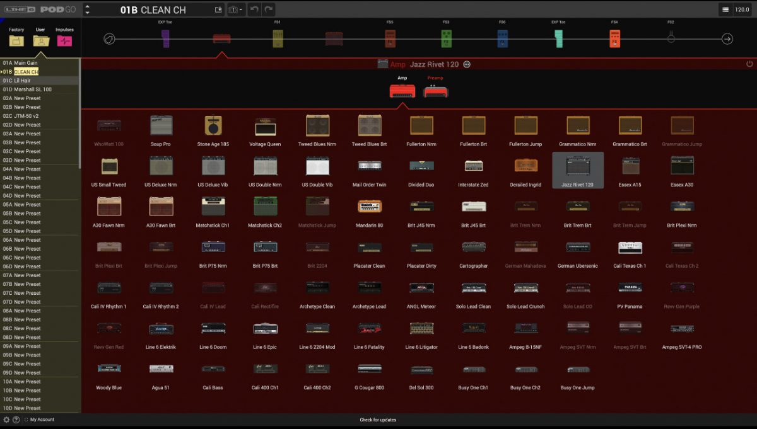Screen dimensions: 757x429
Task: Open the preset list view icon
Action: point(725,9)
